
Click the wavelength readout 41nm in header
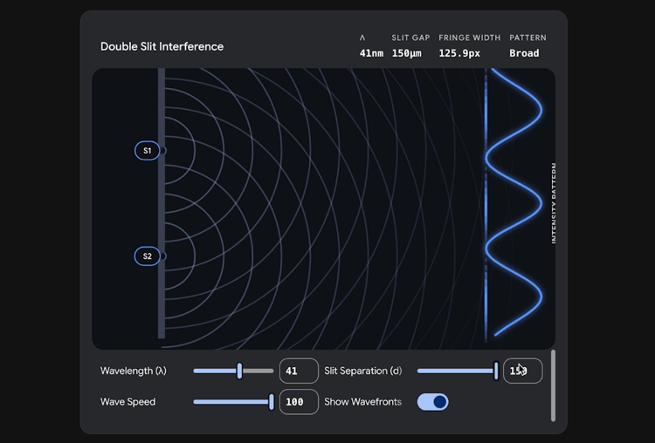[x=371, y=53]
